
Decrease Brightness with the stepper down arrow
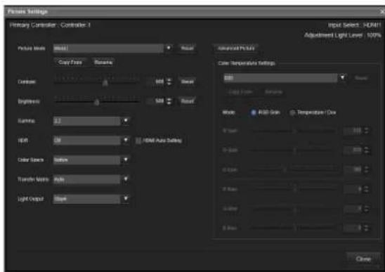169,103
